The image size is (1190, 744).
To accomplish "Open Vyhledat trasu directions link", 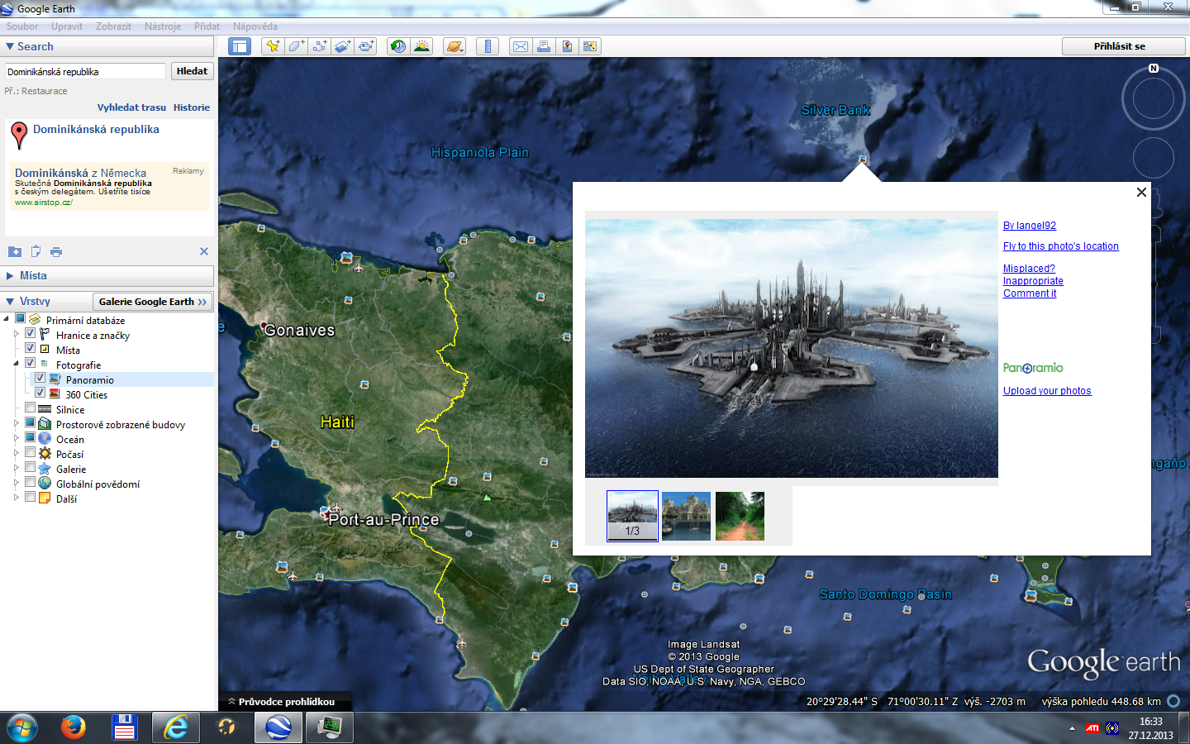I will click(x=131, y=107).
